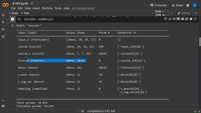Click the green connection status dot

pos(195,111)
